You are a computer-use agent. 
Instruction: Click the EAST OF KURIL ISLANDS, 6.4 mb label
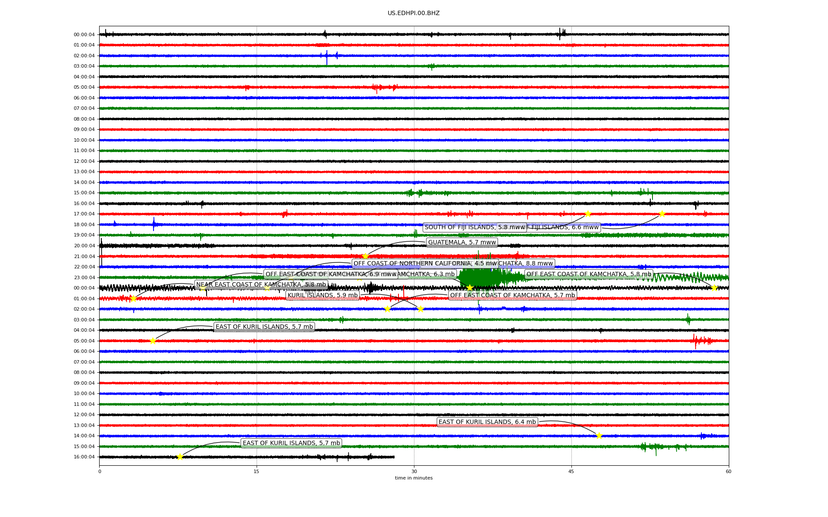[x=487, y=422]
